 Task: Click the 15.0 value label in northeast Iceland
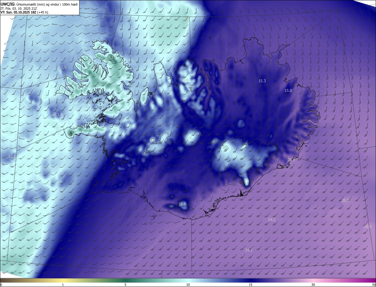288,90
